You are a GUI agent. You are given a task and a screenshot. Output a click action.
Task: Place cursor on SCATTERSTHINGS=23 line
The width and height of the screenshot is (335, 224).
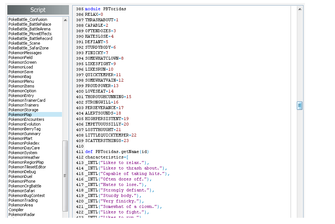[107, 141]
